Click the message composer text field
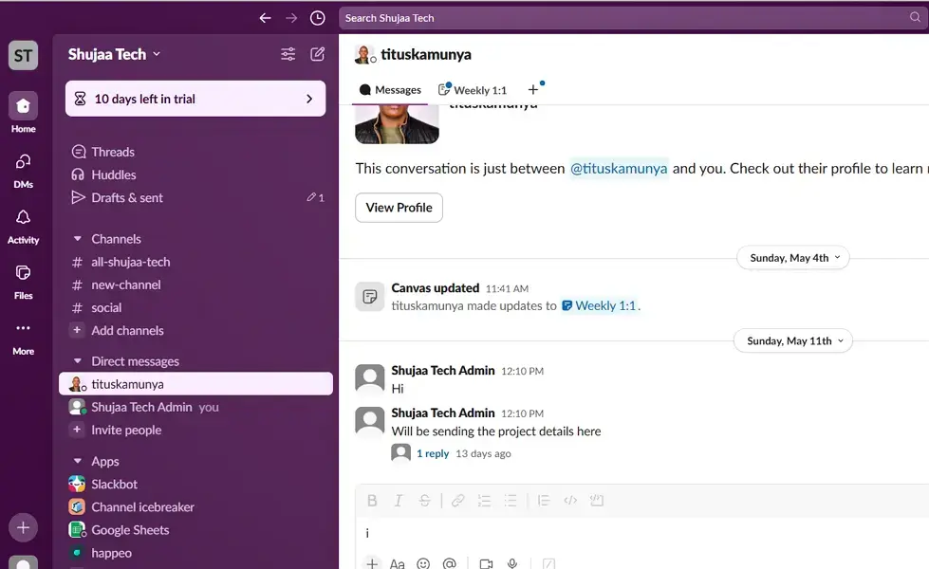 (642, 534)
